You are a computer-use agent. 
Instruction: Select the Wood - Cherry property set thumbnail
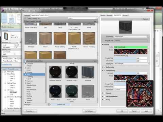coord(60,38)
